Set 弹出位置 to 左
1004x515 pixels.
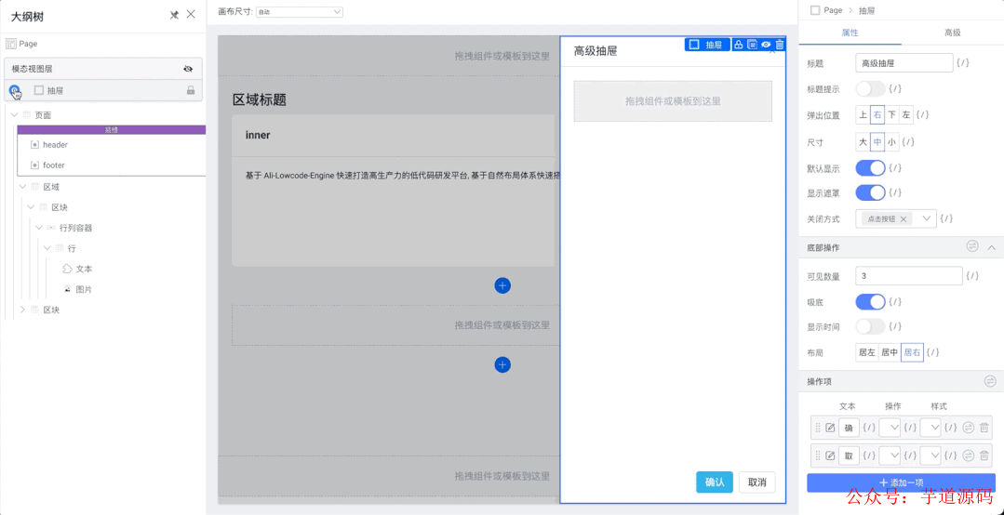[906, 115]
